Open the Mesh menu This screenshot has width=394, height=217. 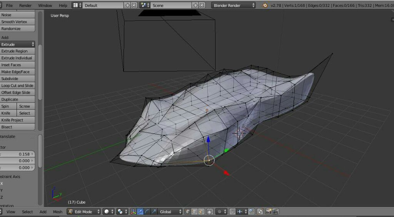pyautogui.click(x=58, y=212)
